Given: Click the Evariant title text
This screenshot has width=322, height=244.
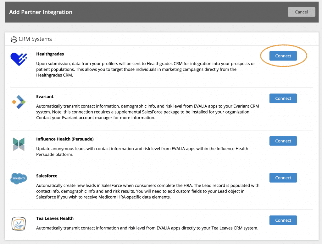Looking at the screenshot, I should tap(45, 97).
